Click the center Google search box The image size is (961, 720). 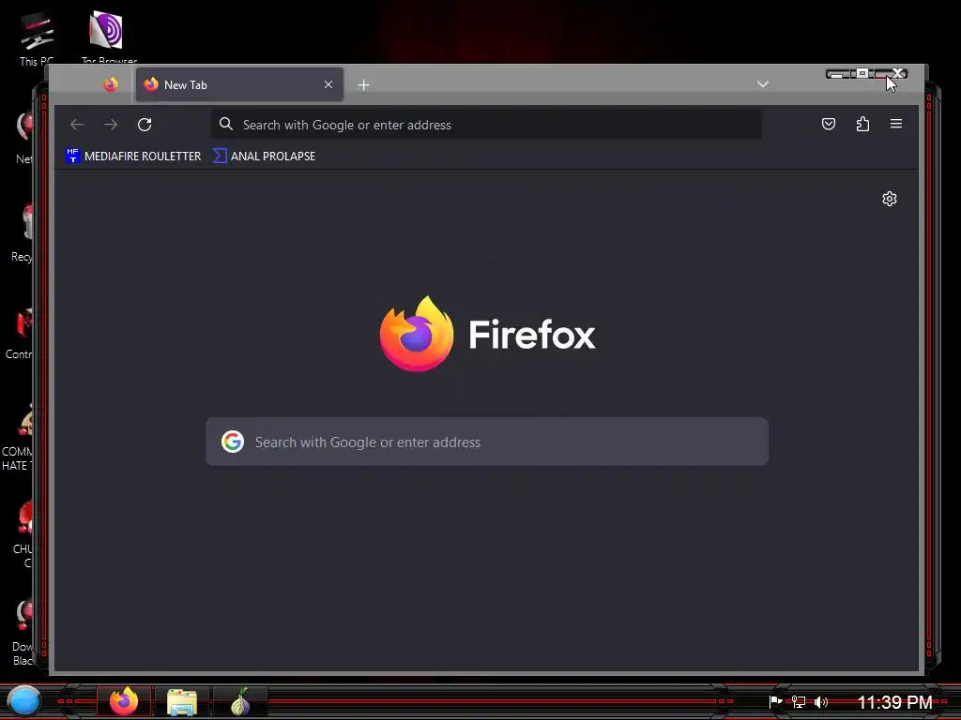point(487,442)
